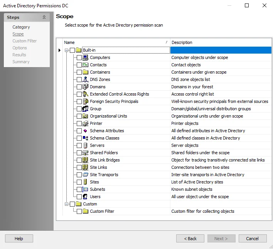Tick the Computers checkbox
The height and width of the screenshot is (249, 273).
(79, 57)
